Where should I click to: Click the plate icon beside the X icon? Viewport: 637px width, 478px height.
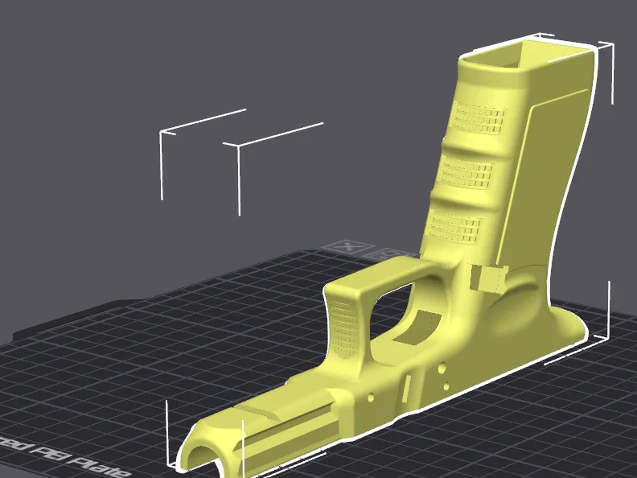pos(389,254)
